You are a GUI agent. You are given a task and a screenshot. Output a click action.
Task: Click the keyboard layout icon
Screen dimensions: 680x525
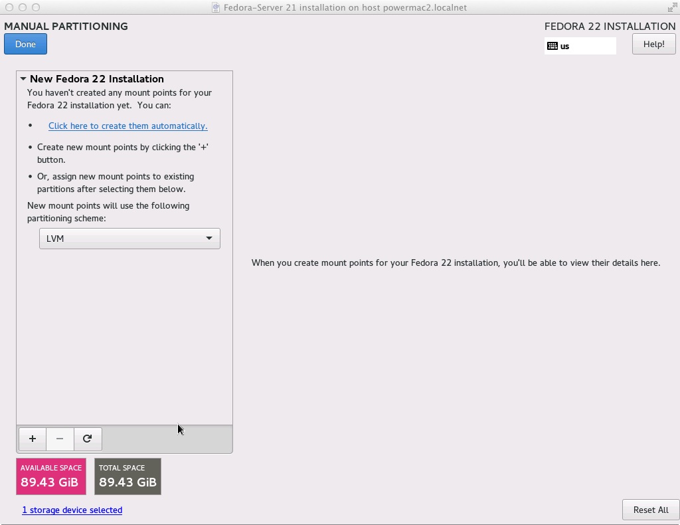tap(552, 46)
